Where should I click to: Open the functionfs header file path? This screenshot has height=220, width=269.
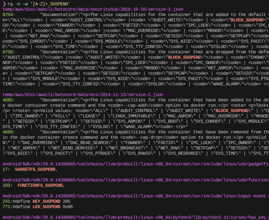coord(134,180)
